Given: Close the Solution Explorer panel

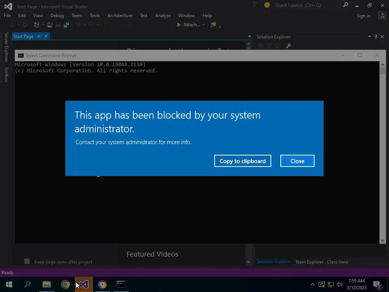Looking at the screenshot, I should click(x=382, y=36).
